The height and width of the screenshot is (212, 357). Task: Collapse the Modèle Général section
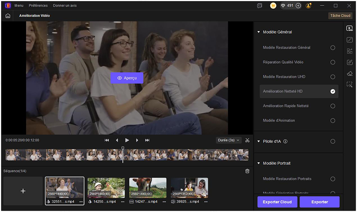(x=258, y=32)
